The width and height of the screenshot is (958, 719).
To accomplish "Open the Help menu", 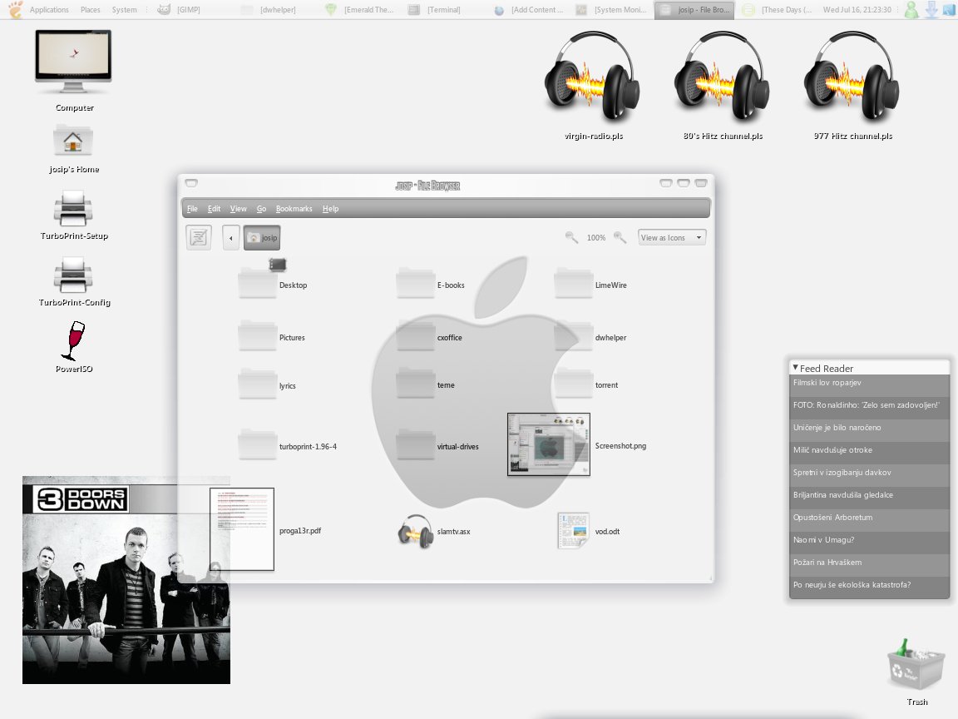I will (330, 209).
